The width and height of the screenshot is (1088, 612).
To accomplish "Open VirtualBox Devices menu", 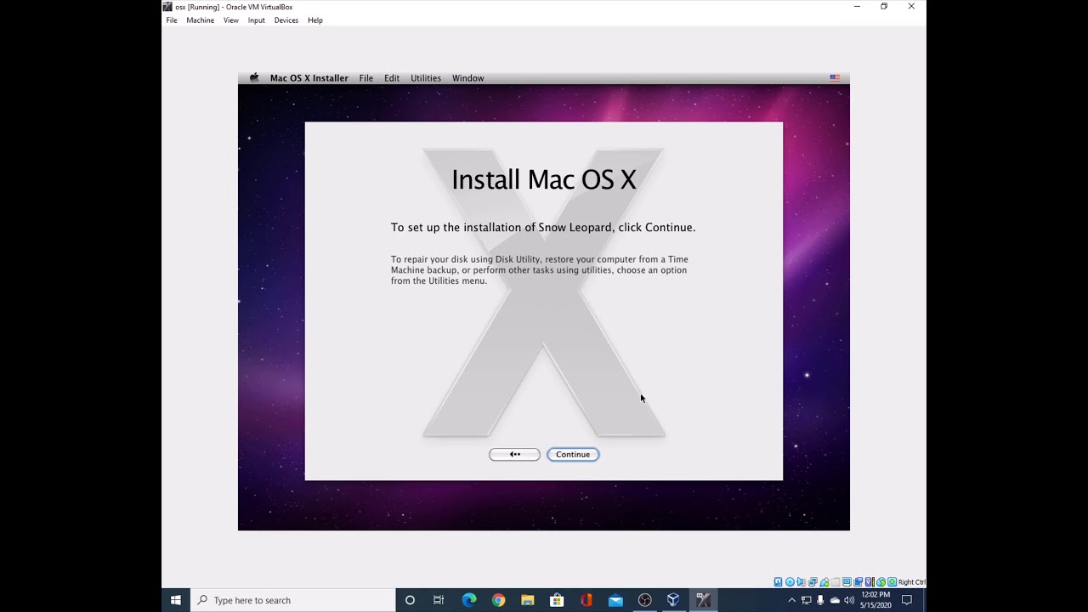I will pos(286,20).
